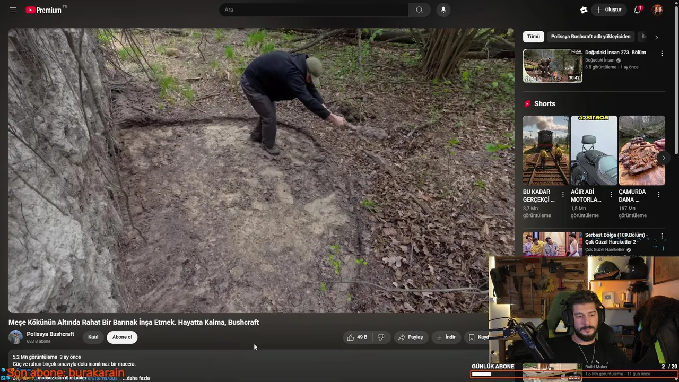Click the 5,2 Mn görüntüleme text

tap(34, 357)
